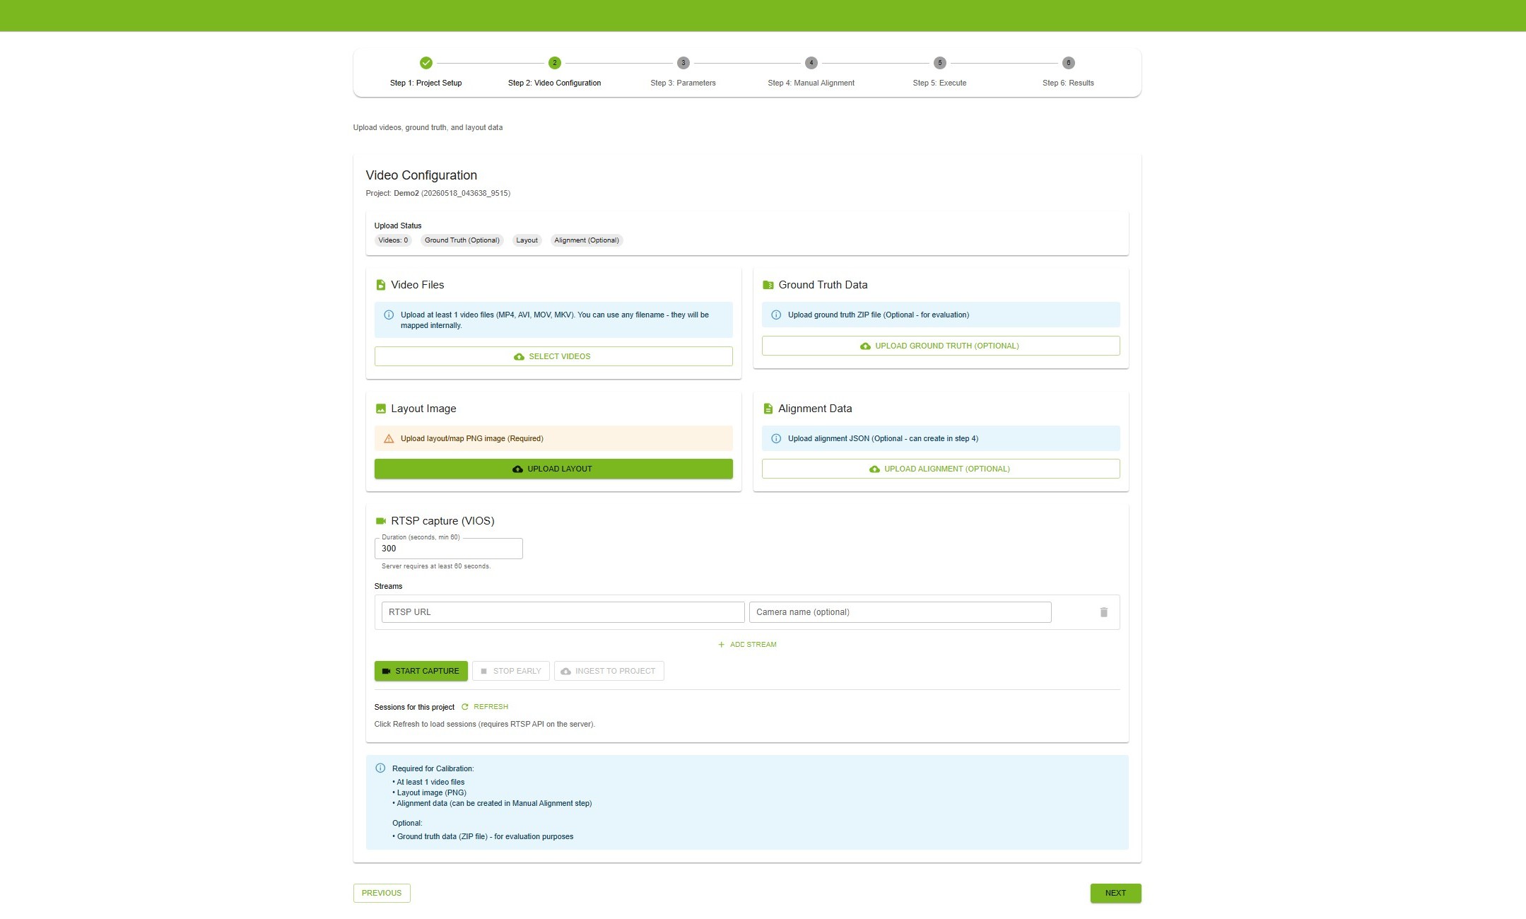
Task: Proceed with the Next button
Action: click(x=1115, y=893)
